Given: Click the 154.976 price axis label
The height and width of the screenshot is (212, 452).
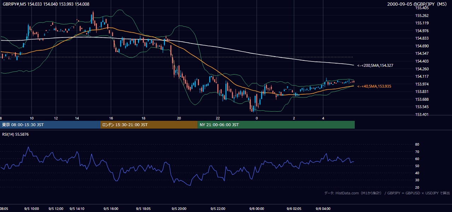Looking at the screenshot, I should click(x=422, y=31).
